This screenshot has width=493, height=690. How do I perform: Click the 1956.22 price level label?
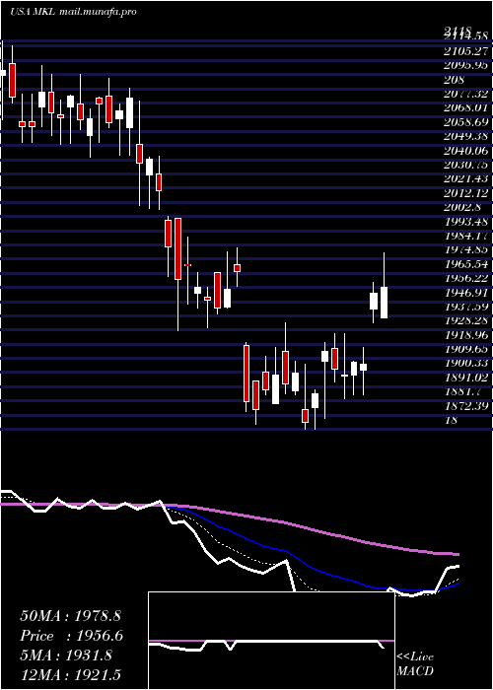466,278
